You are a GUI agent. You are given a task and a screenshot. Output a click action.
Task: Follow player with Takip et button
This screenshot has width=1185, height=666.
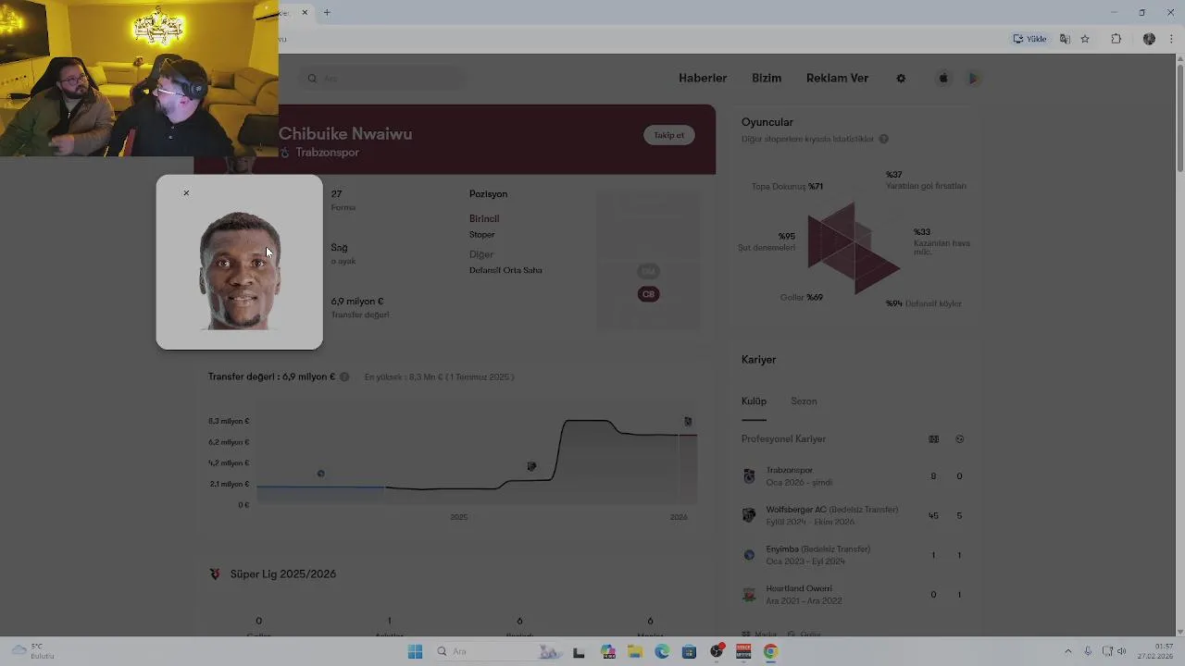669,135
